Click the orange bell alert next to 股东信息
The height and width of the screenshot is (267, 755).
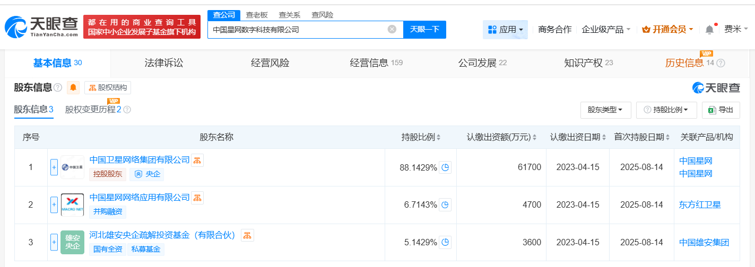click(x=73, y=87)
